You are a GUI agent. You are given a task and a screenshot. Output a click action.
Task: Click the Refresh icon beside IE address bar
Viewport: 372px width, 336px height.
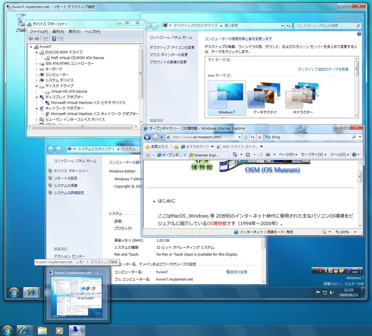253,137
